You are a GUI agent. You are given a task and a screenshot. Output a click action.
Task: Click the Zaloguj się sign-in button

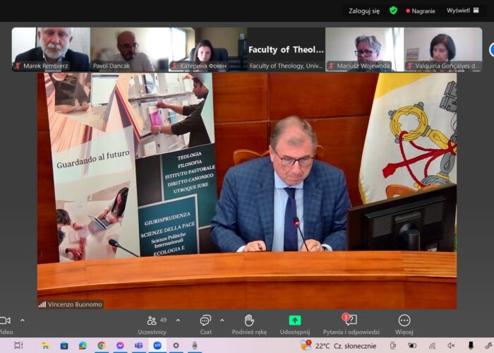click(x=365, y=11)
